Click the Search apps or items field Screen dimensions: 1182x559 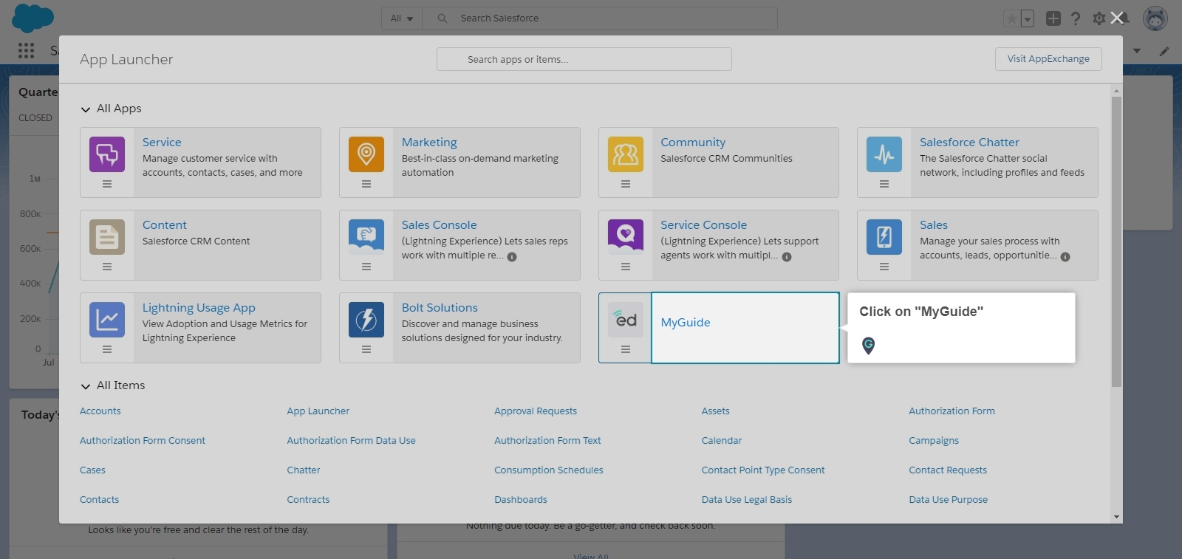(x=584, y=59)
